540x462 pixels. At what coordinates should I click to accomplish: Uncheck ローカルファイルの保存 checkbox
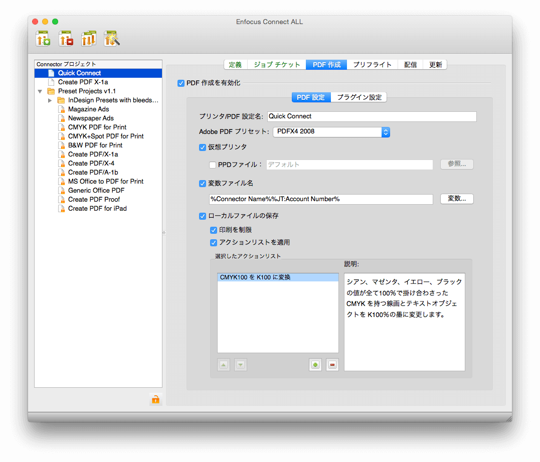(x=203, y=216)
